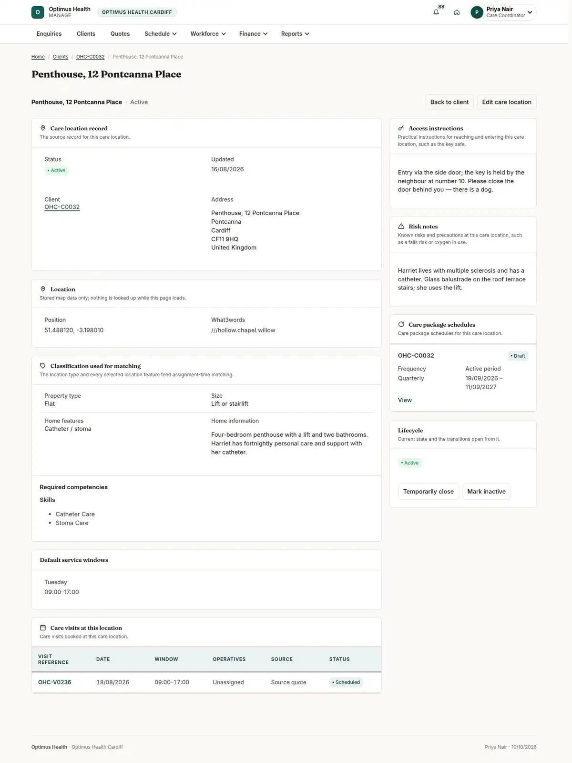Screen dimensions: 572x763
Task: Click the Visit Reference column header
Action: pyautogui.click(x=53, y=659)
